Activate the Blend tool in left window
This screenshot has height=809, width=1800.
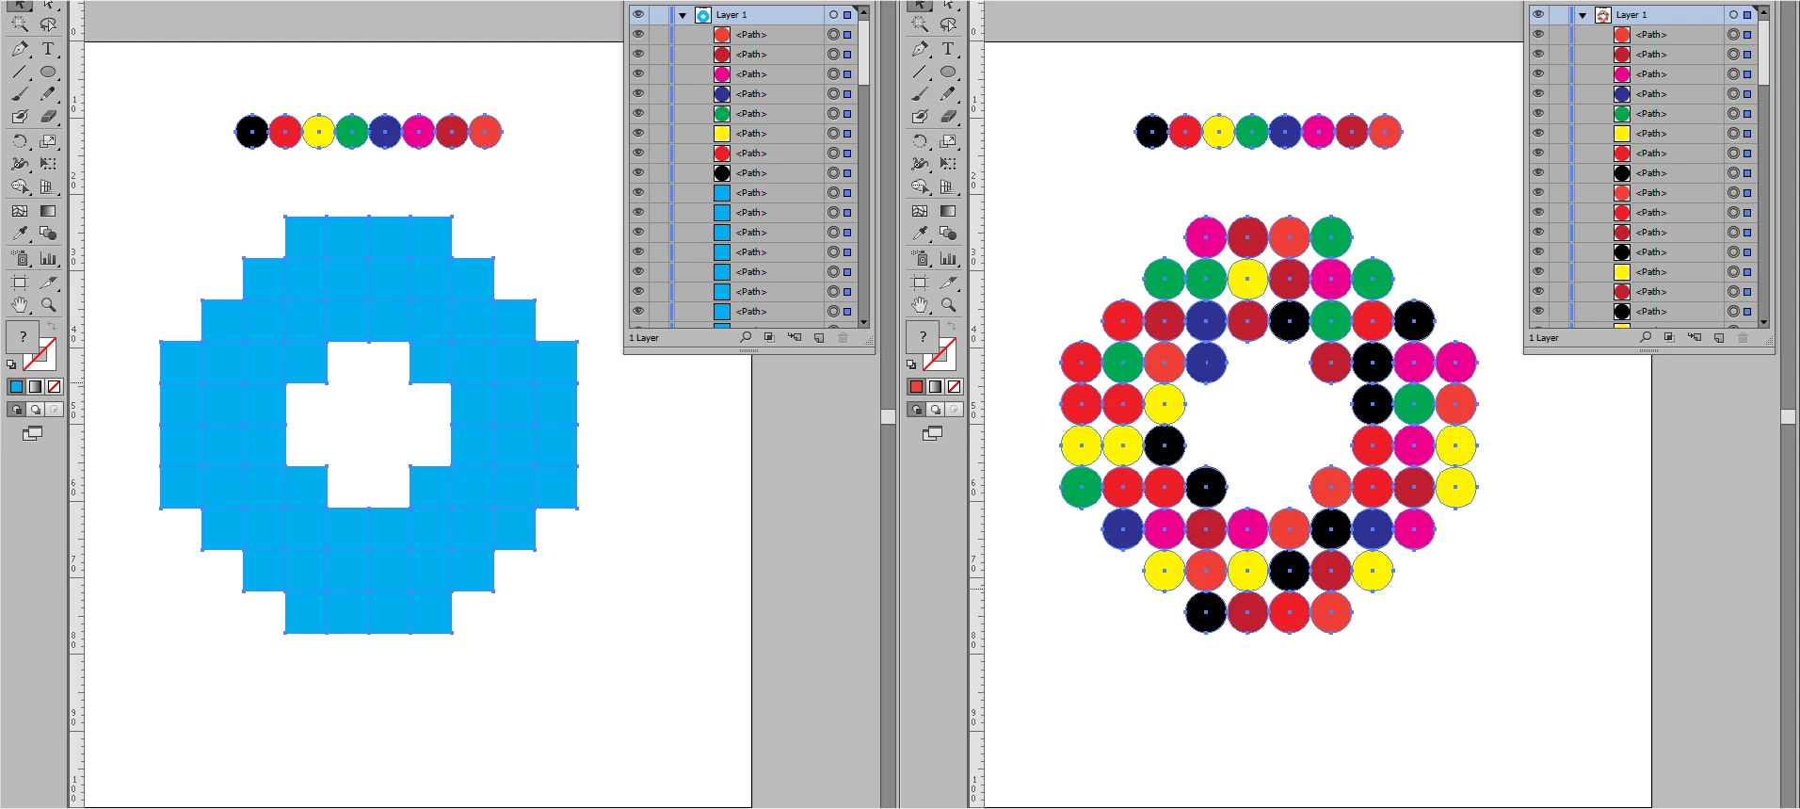pyautogui.click(x=48, y=234)
